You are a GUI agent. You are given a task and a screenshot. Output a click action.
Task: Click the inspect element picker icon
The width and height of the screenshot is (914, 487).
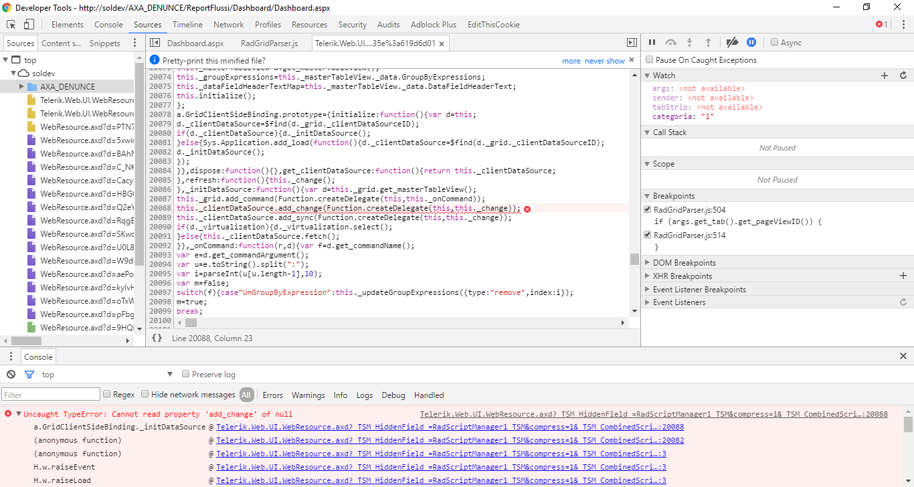[x=11, y=25]
